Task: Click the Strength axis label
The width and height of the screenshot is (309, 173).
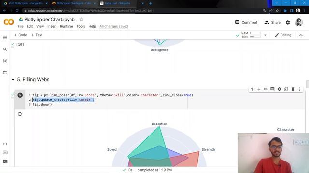Action: (x=208, y=149)
